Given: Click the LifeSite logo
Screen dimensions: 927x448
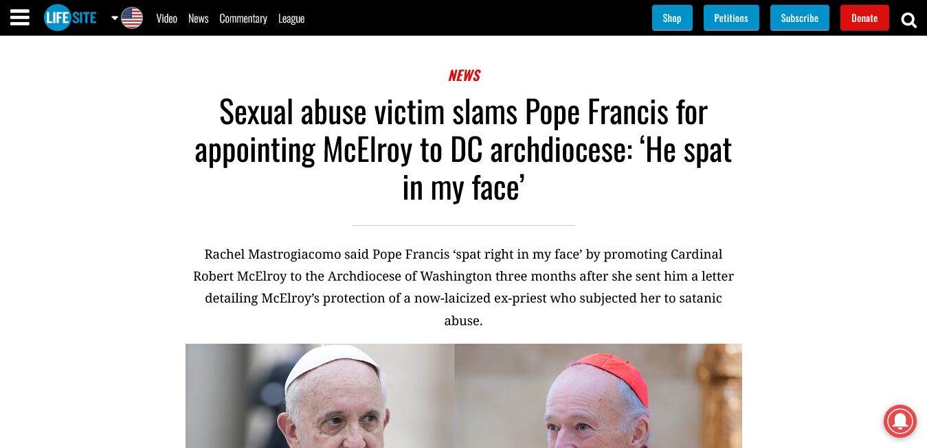Looking at the screenshot, I should pyautogui.click(x=70, y=18).
